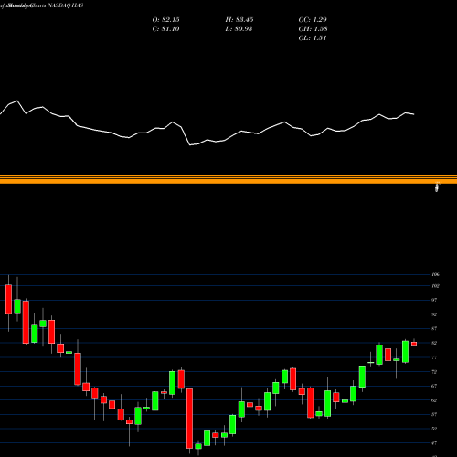
Task: Click the 52 price axis label
Action: click(434, 429)
